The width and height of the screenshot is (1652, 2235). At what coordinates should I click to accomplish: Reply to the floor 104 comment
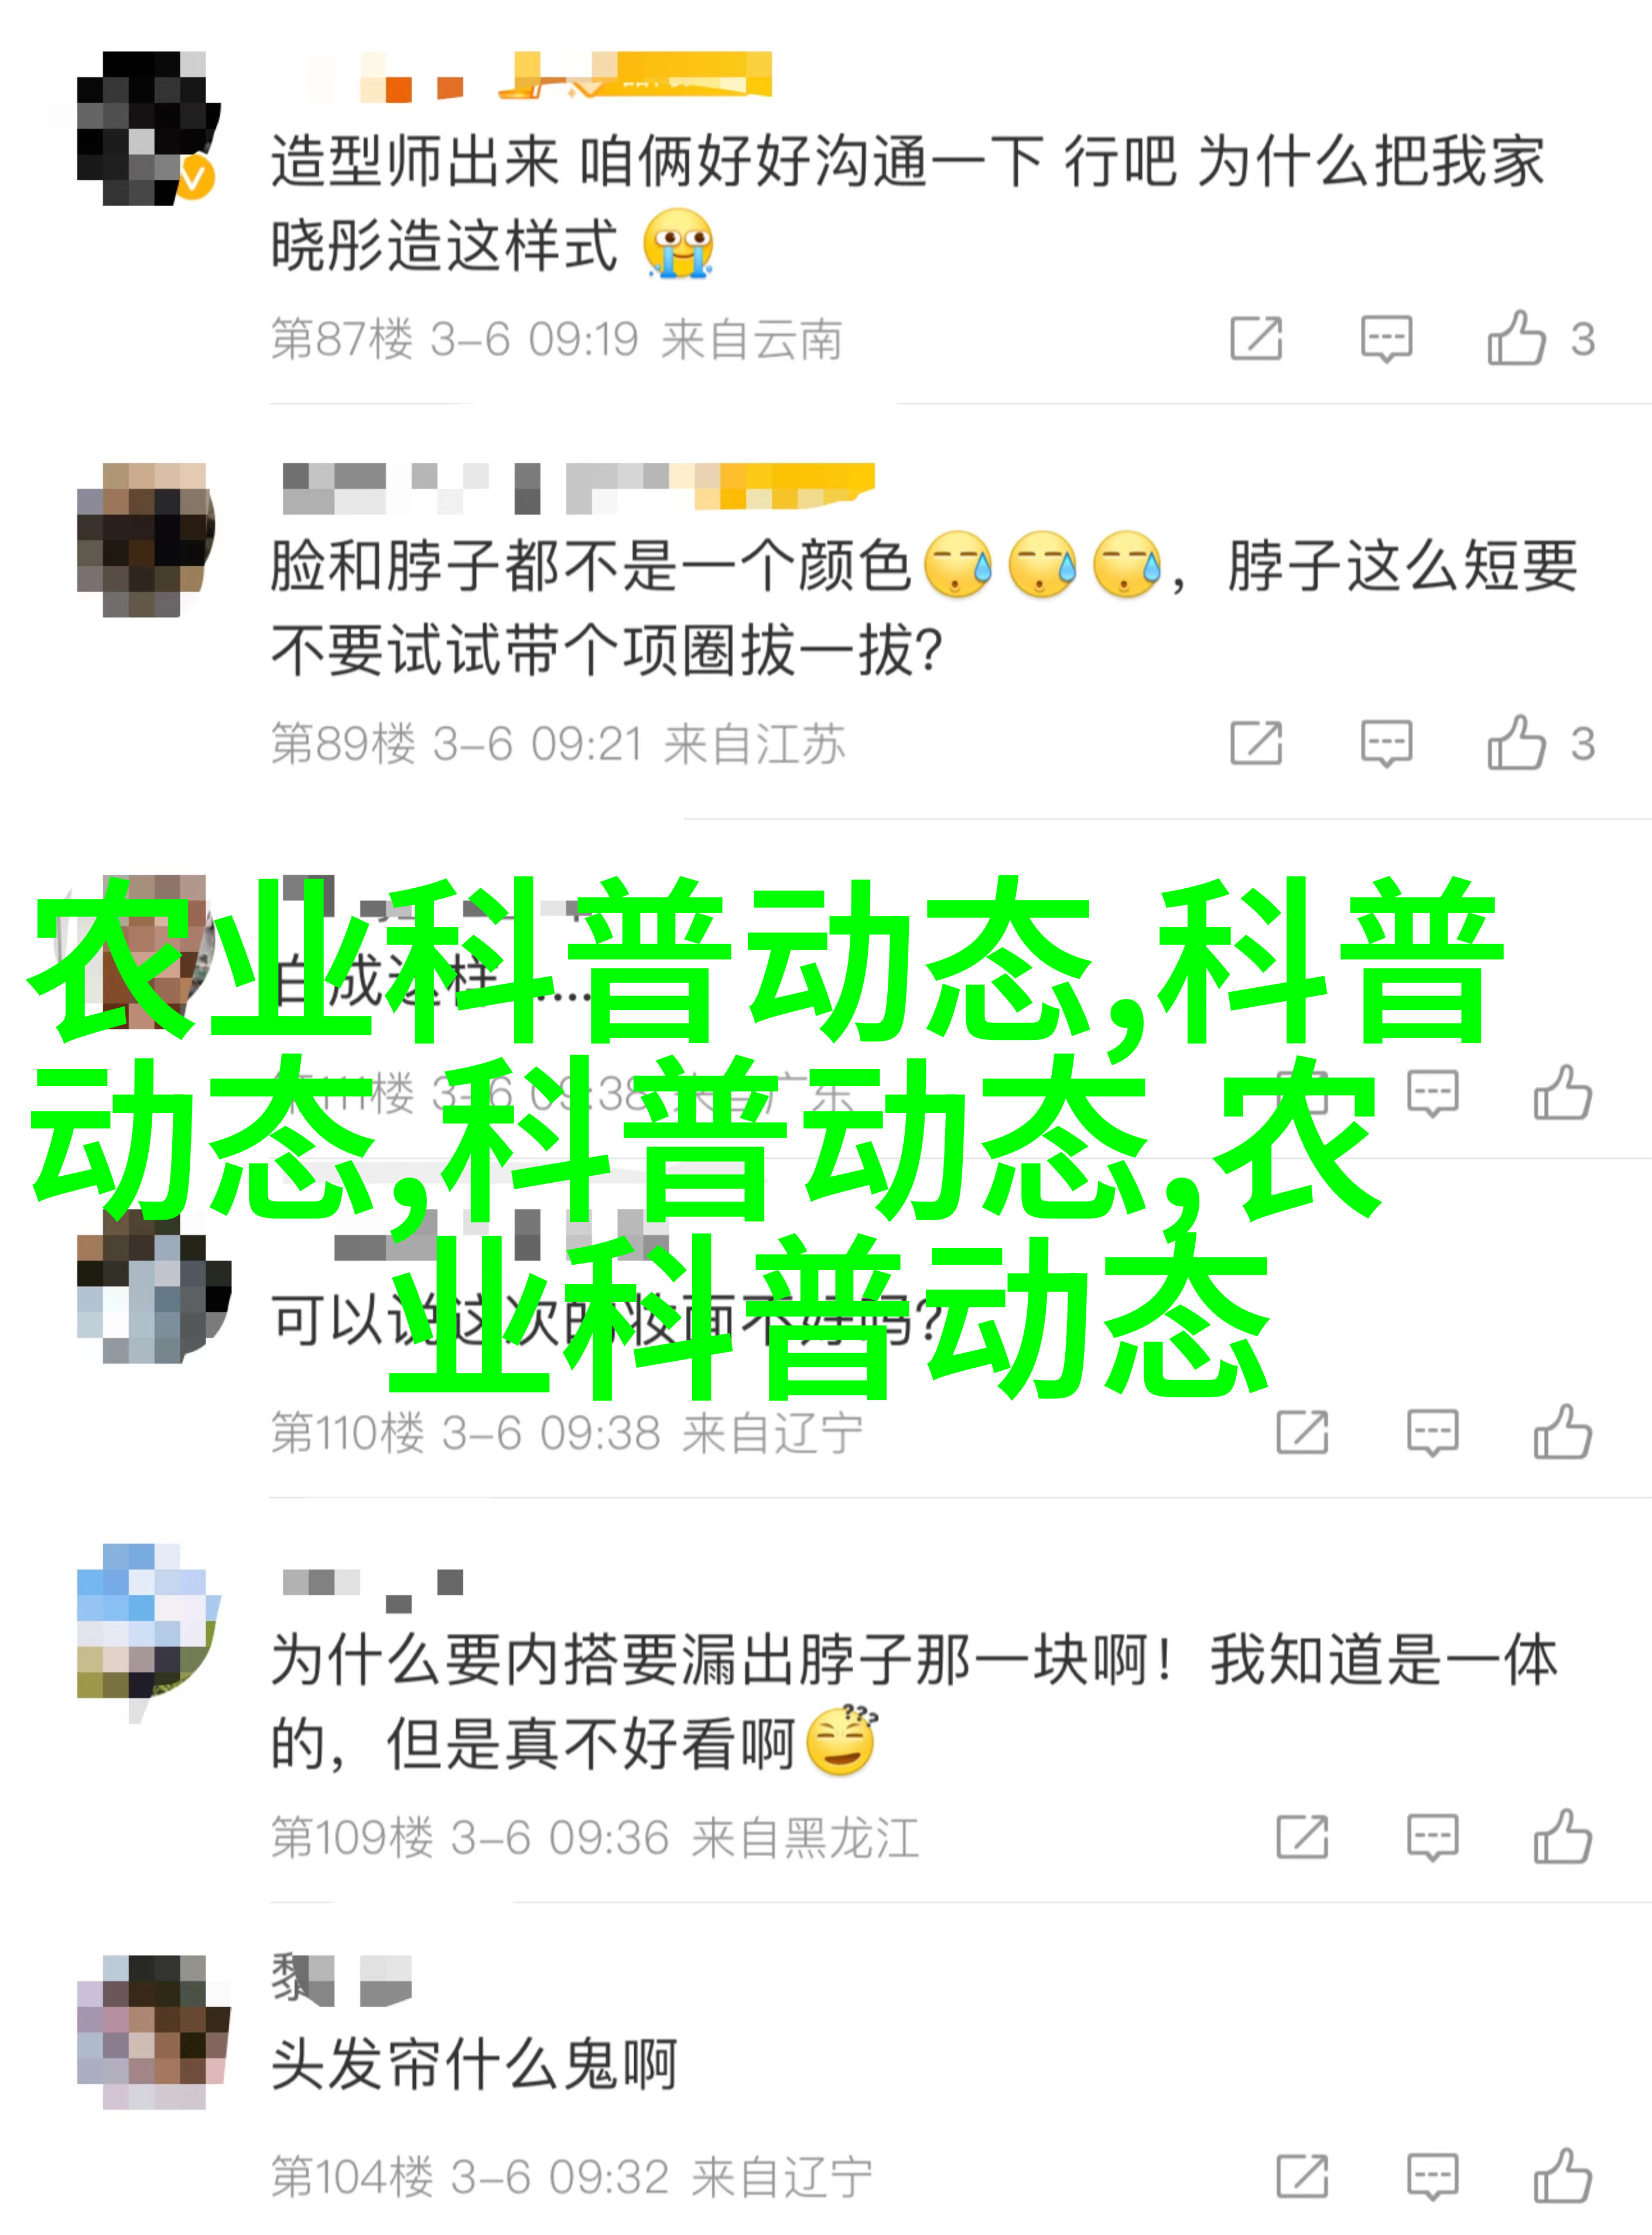tap(1433, 2176)
